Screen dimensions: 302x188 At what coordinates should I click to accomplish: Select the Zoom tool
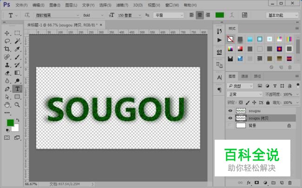click(x=17, y=105)
